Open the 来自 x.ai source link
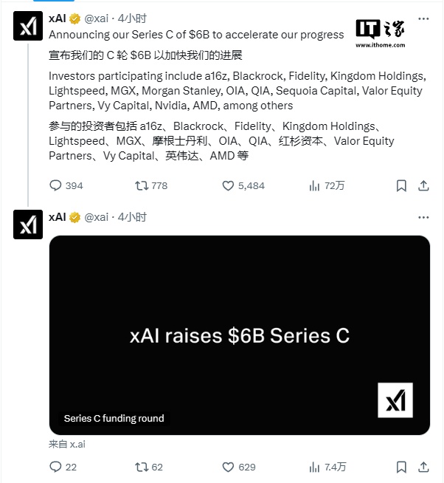This screenshot has width=444, height=483. click(67, 445)
